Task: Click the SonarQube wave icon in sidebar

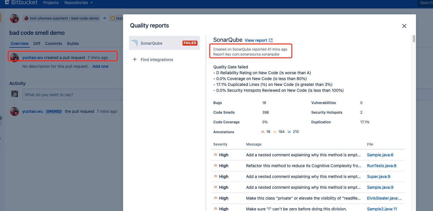Action: coord(134,43)
